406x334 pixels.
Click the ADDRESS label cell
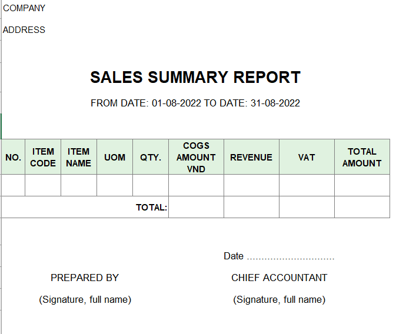point(24,30)
